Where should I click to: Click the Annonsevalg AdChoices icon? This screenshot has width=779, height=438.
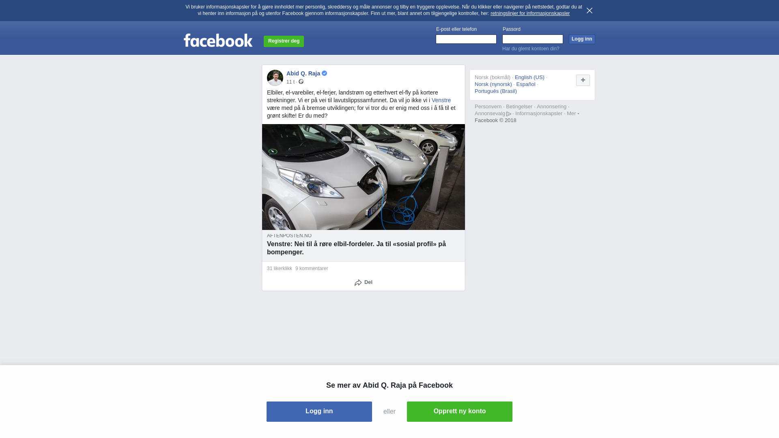(x=509, y=114)
